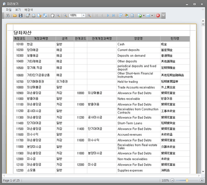Image resolution: width=207 pixels, height=185 pixels.
Task: Toggle the Hand tool
Action: pyautogui.click(x=52, y=16)
